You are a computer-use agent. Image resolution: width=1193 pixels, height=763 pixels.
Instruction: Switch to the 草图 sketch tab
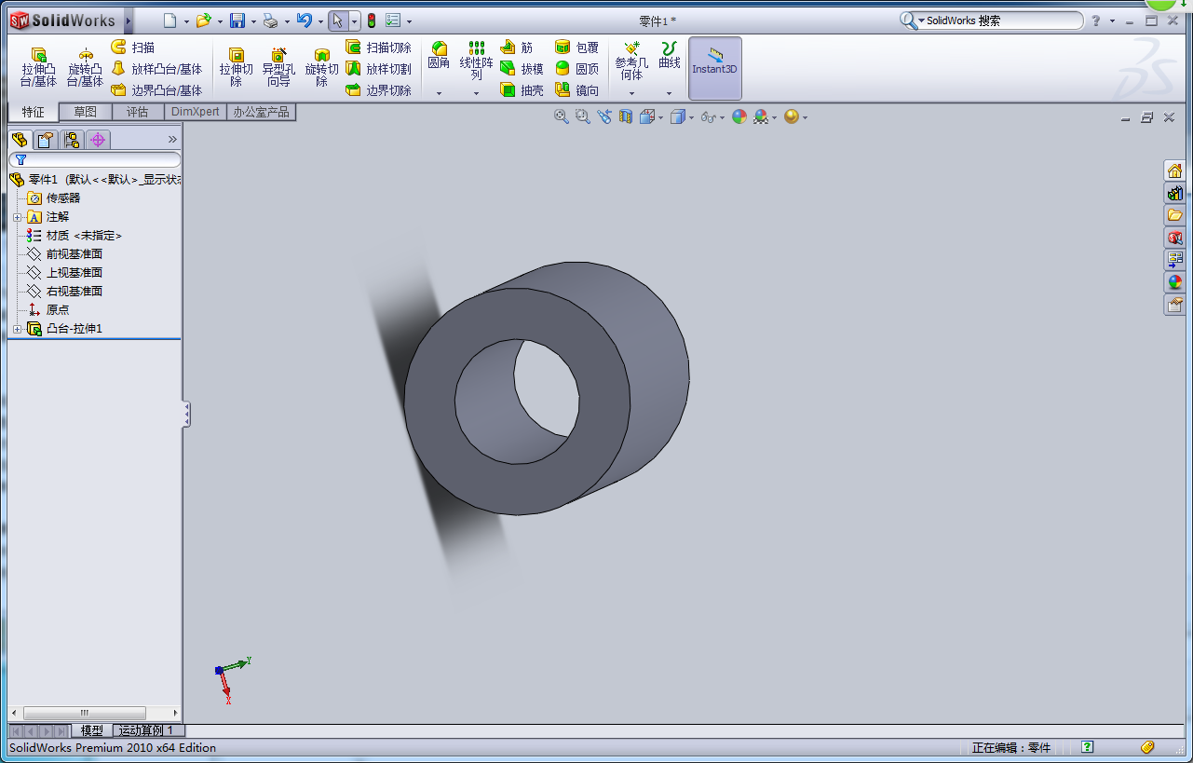click(85, 112)
